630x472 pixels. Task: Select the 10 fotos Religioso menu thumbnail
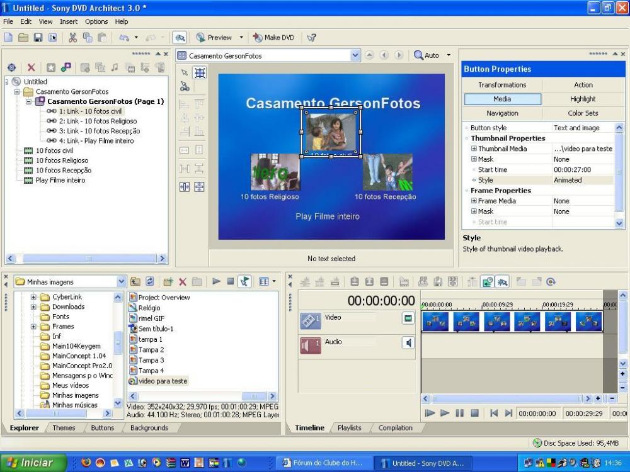point(275,172)
